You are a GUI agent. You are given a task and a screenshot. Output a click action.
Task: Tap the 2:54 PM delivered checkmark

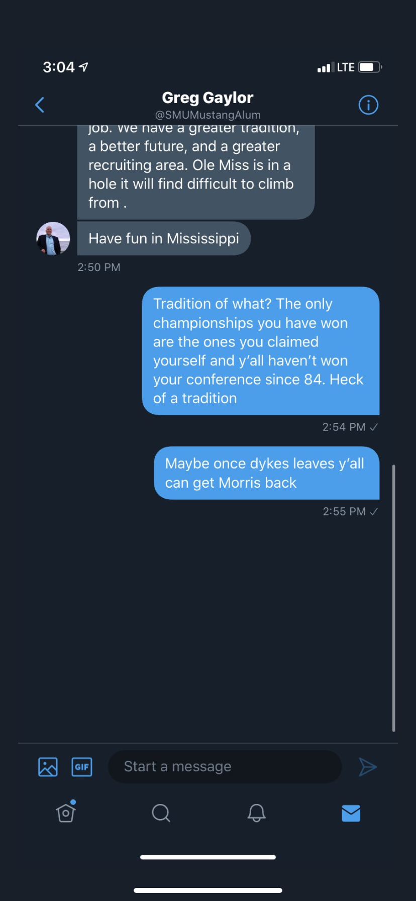click(x=374, y=427)
